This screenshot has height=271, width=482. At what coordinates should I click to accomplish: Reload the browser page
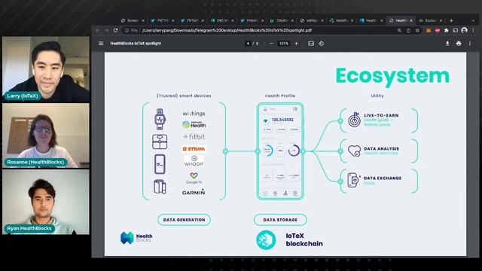coord(115,30)
